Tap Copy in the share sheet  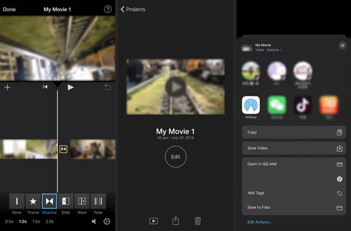(x=294, y=132)
